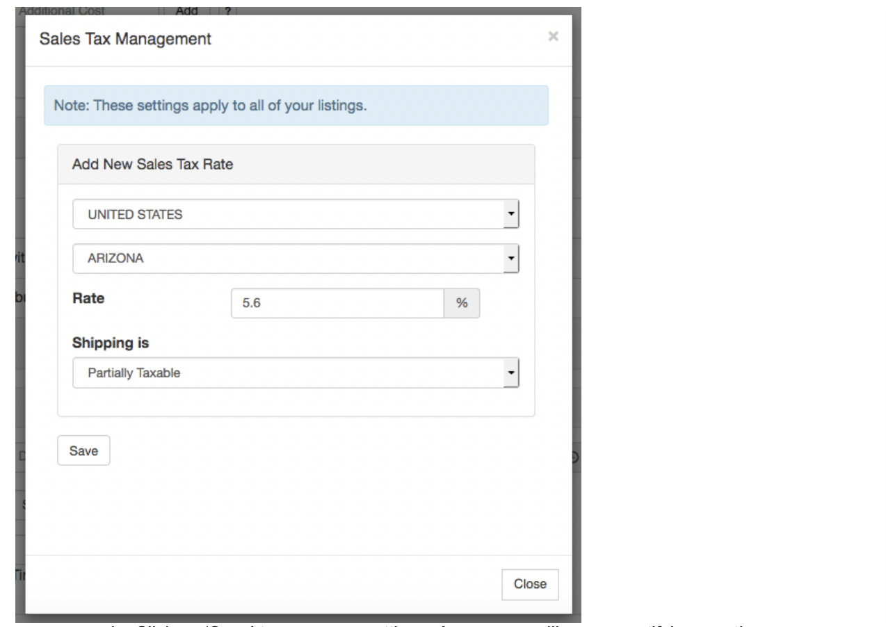886x627 pixels.
Task: Click the arrow of the shipping taxability selector
Action: coord(512,373)
